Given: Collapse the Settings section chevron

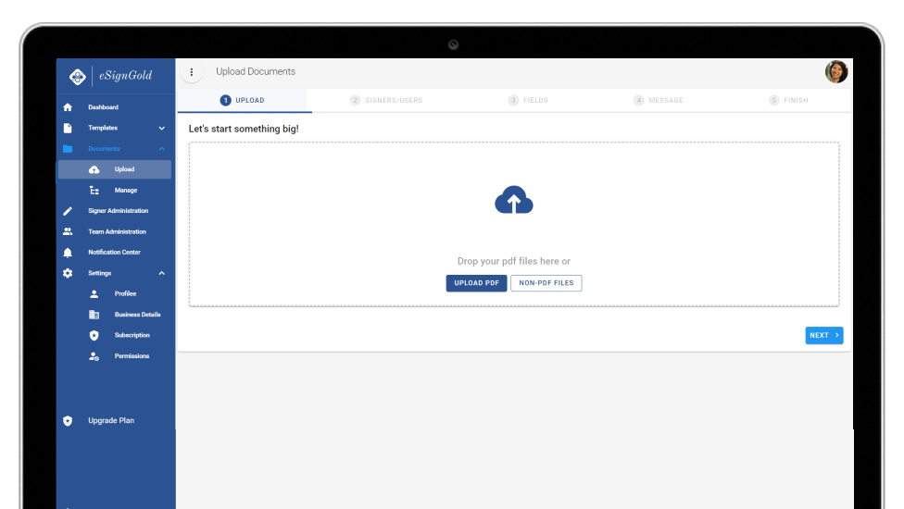Looking at the screenshot, I should tap(161, 273).
